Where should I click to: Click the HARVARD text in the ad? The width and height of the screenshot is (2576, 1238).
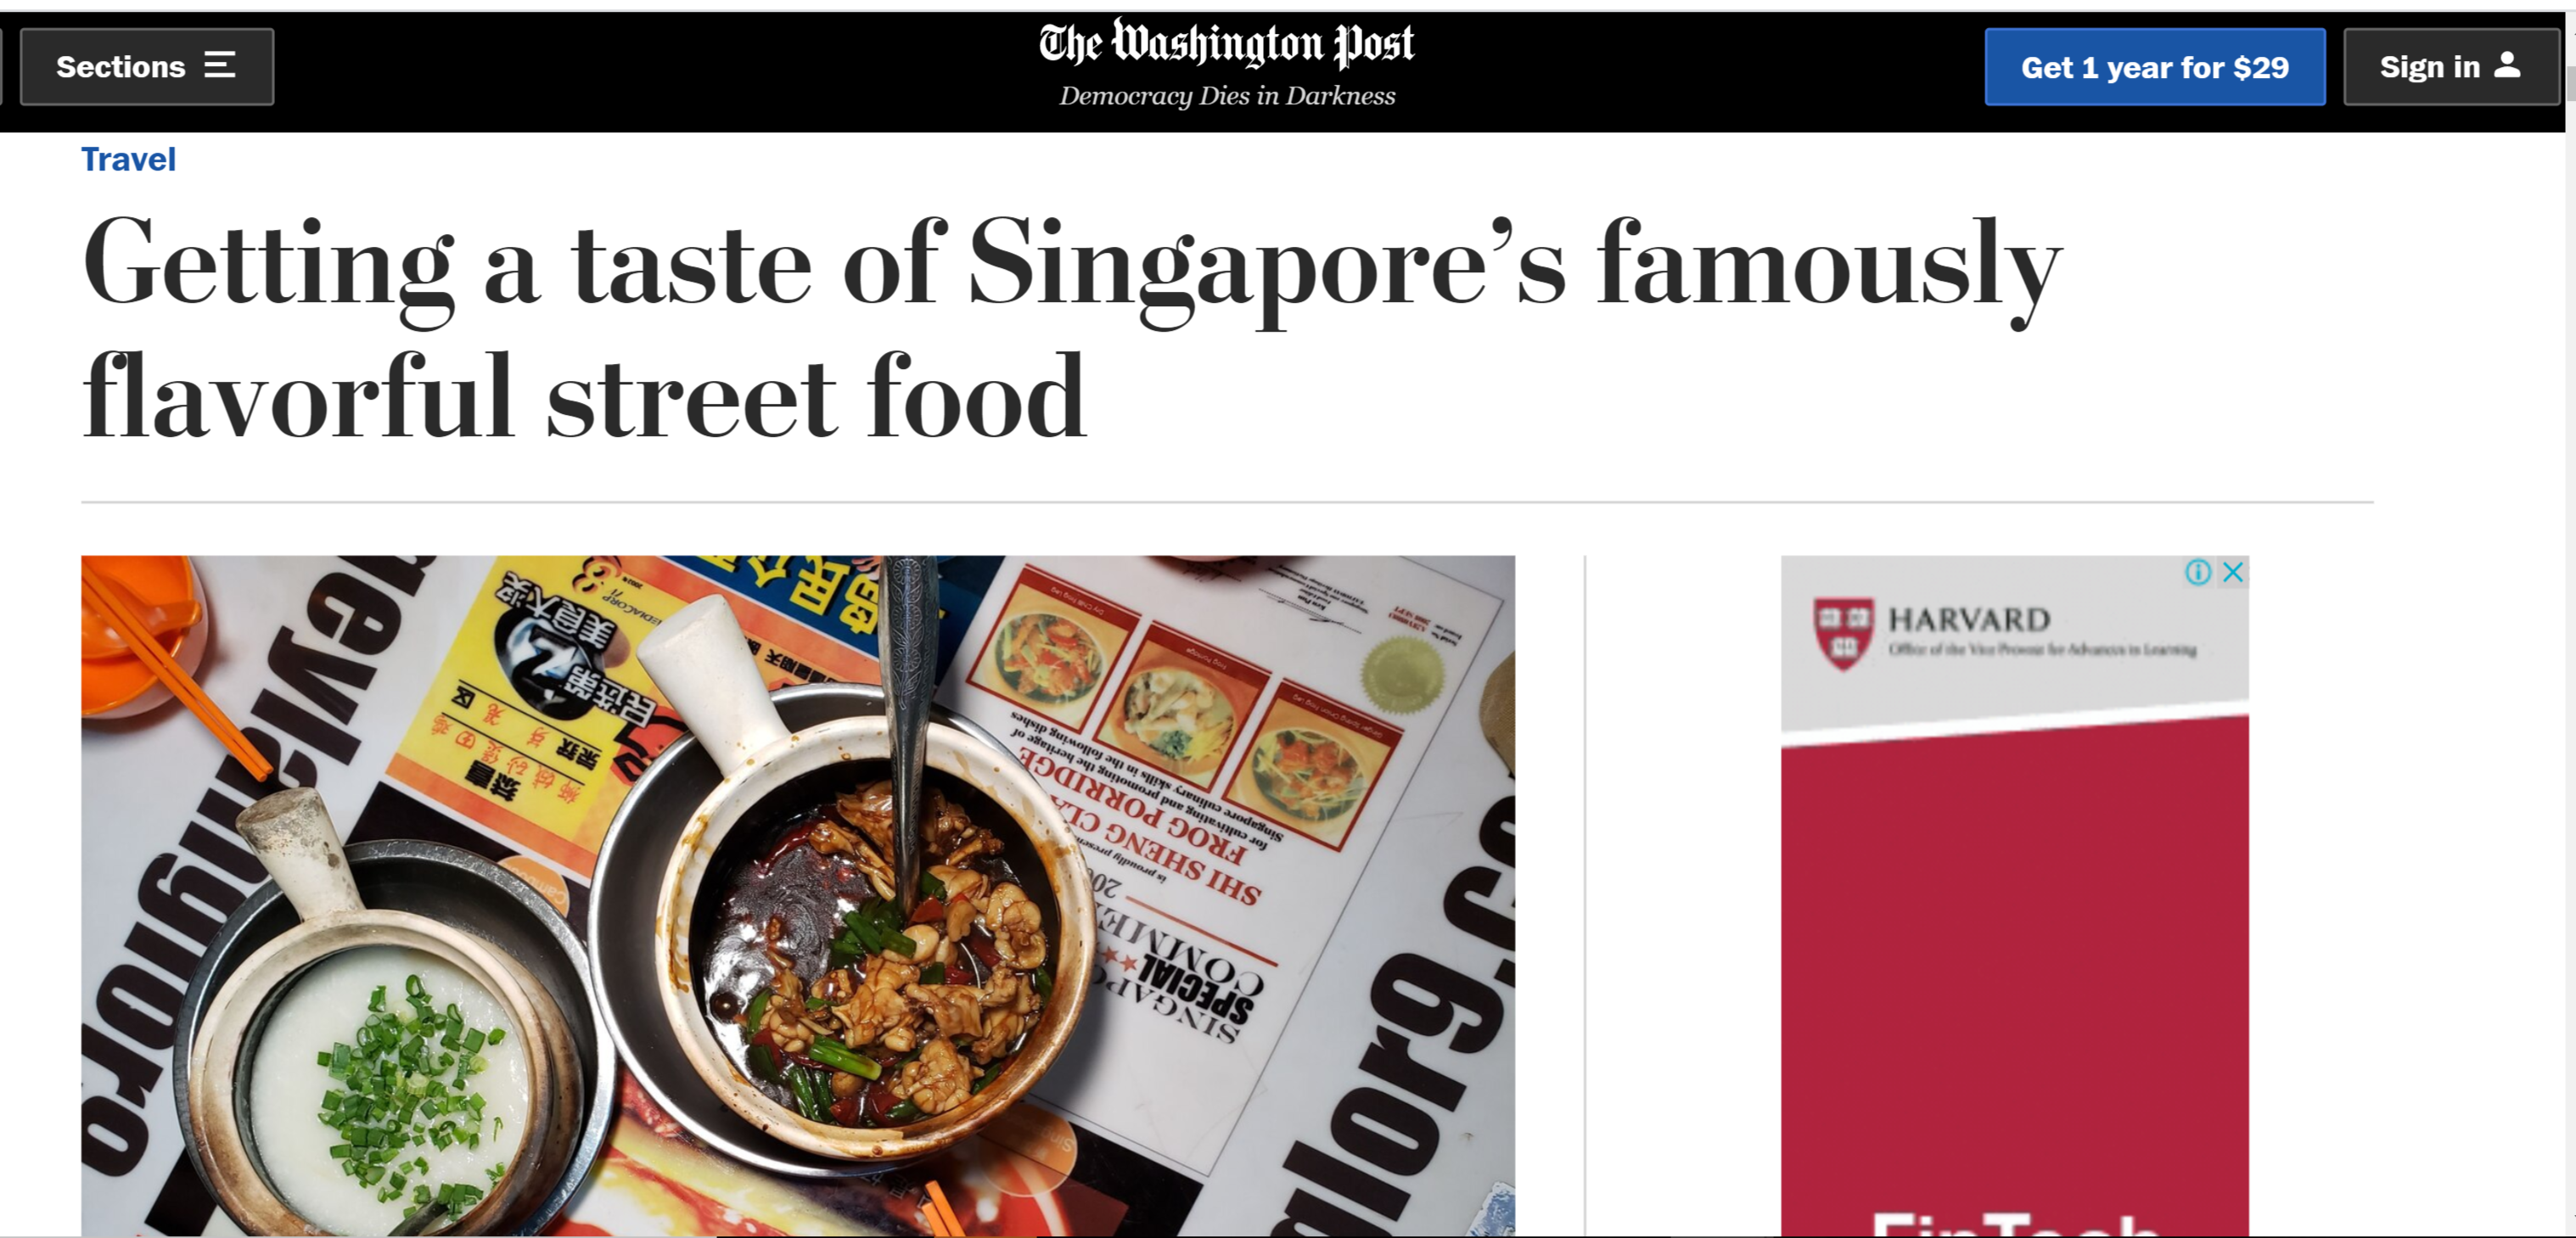(1969, 620)
